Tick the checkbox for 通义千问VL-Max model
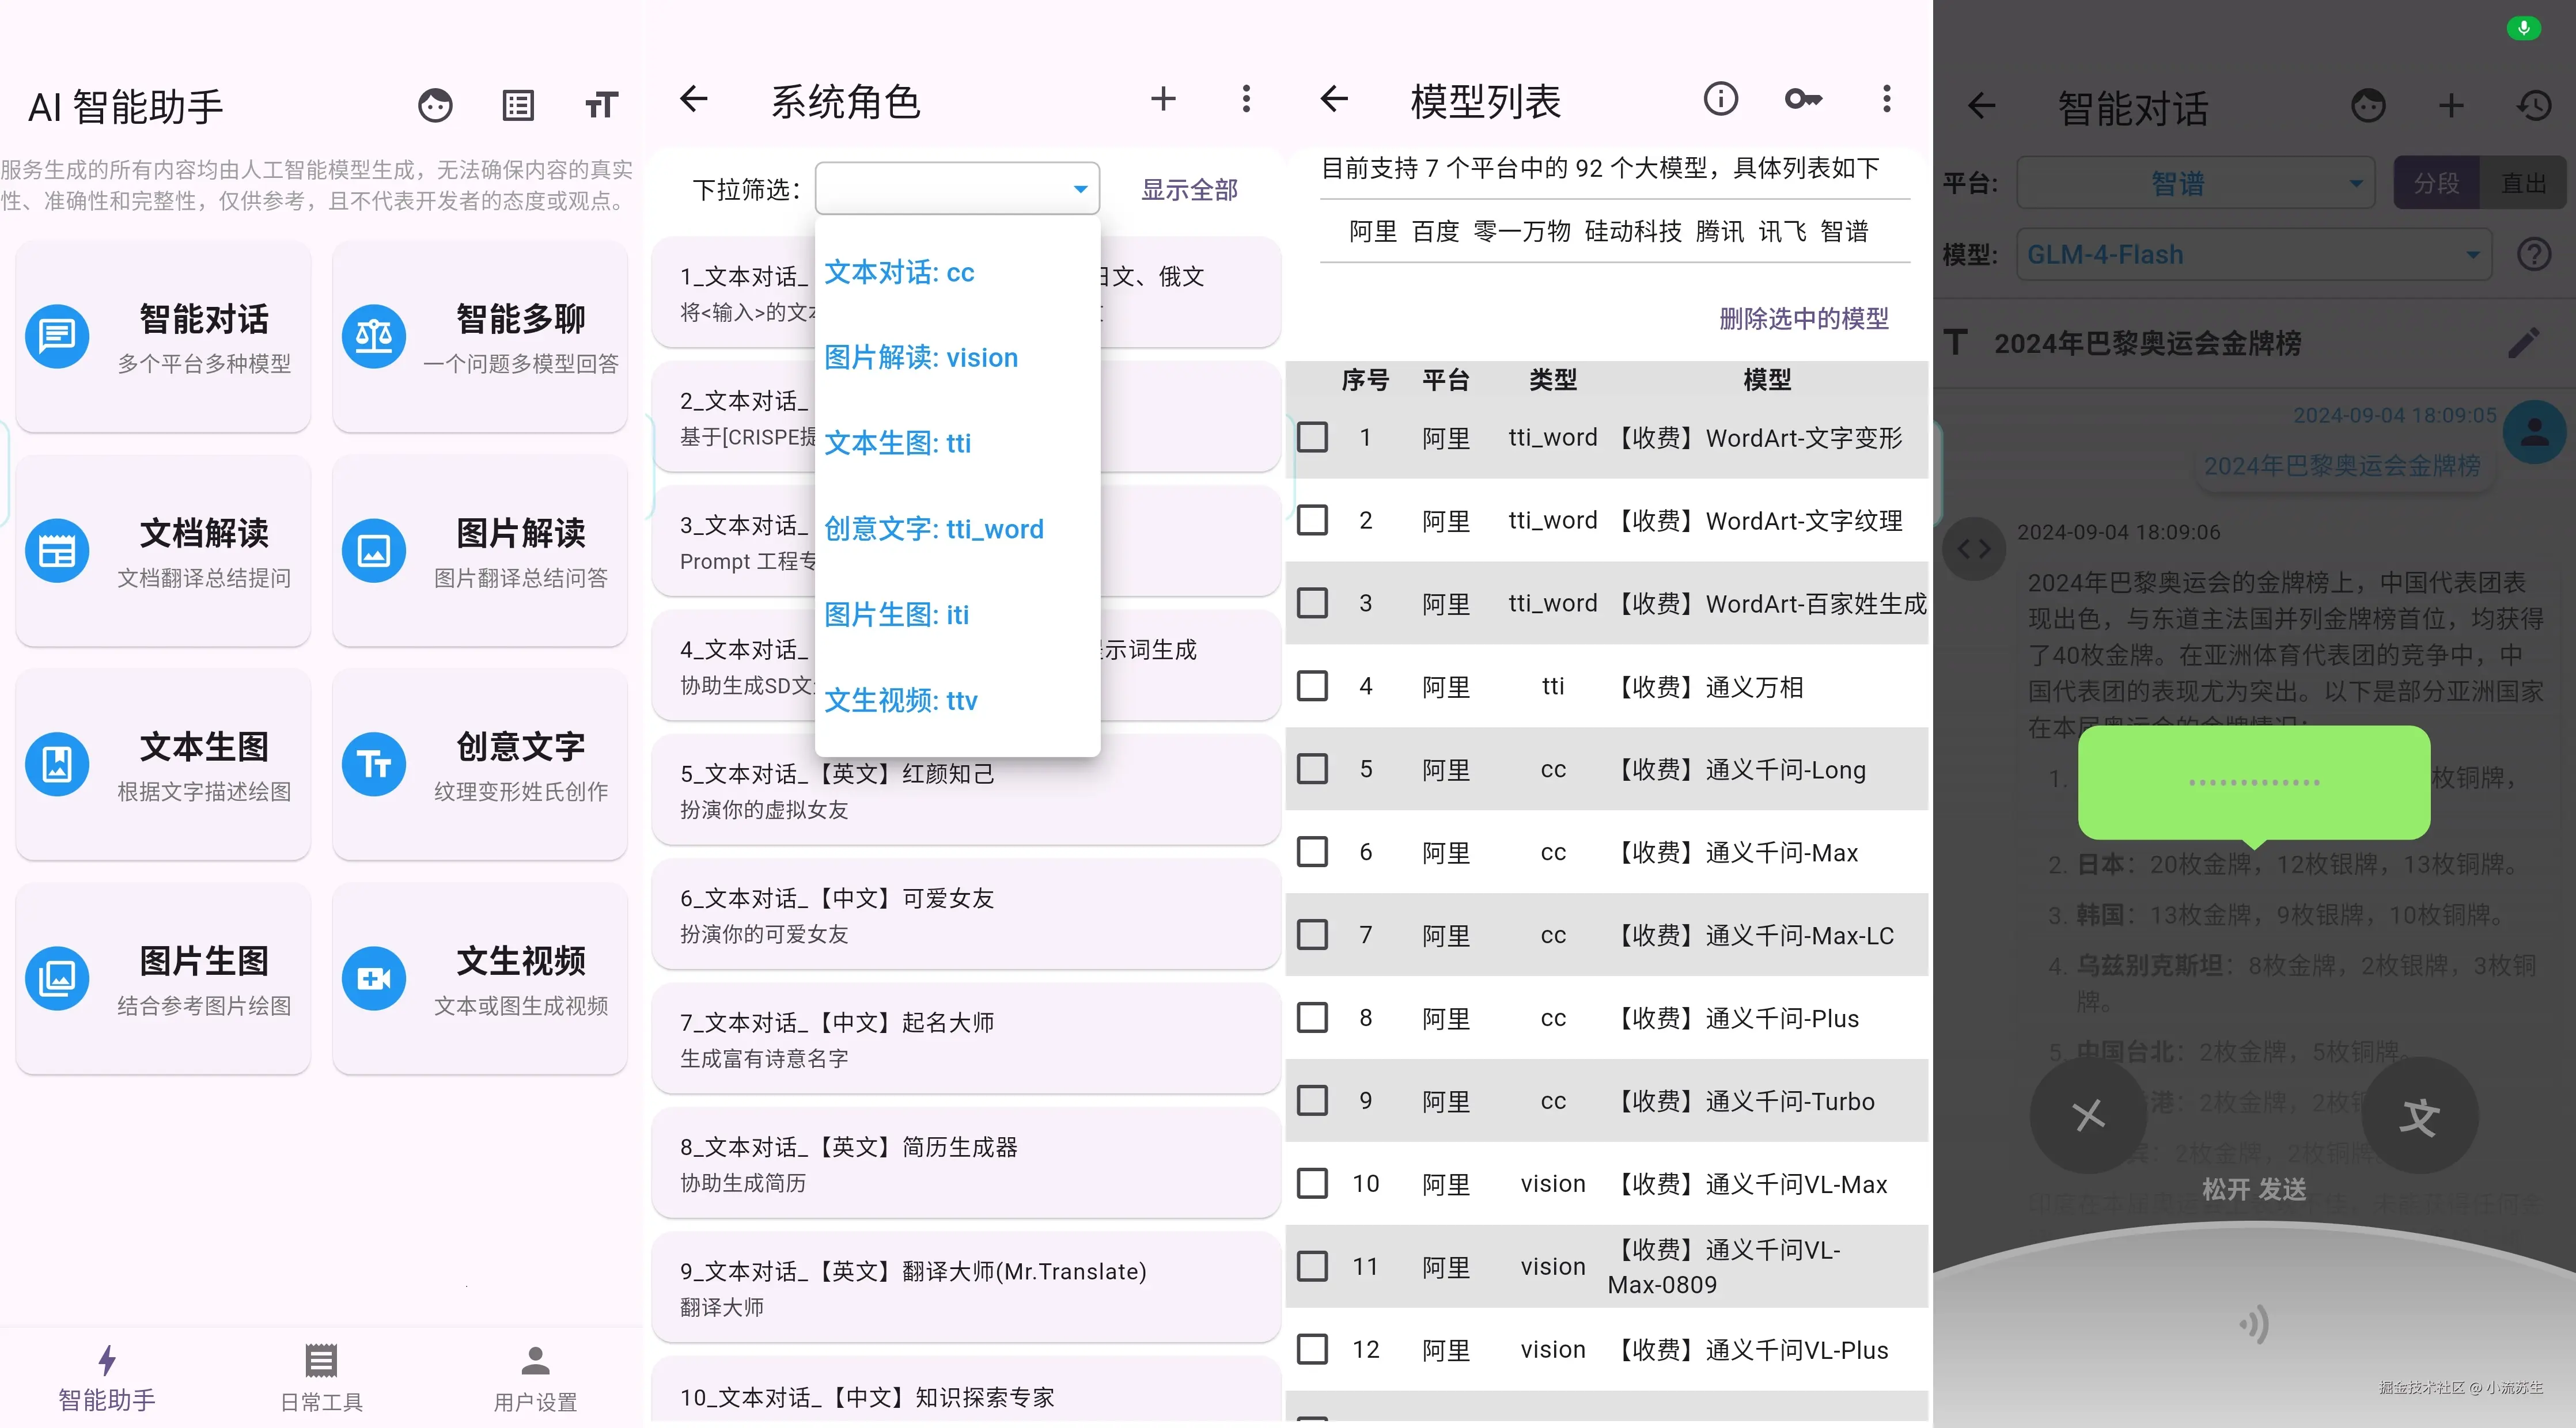 (x=1313, y=1183)
